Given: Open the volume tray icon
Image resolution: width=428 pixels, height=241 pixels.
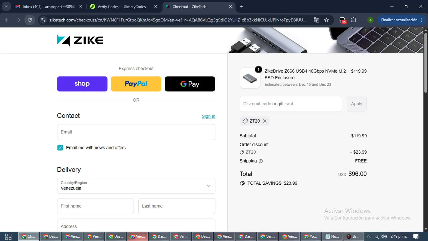Looking at the screenshot, I should 384,236.
